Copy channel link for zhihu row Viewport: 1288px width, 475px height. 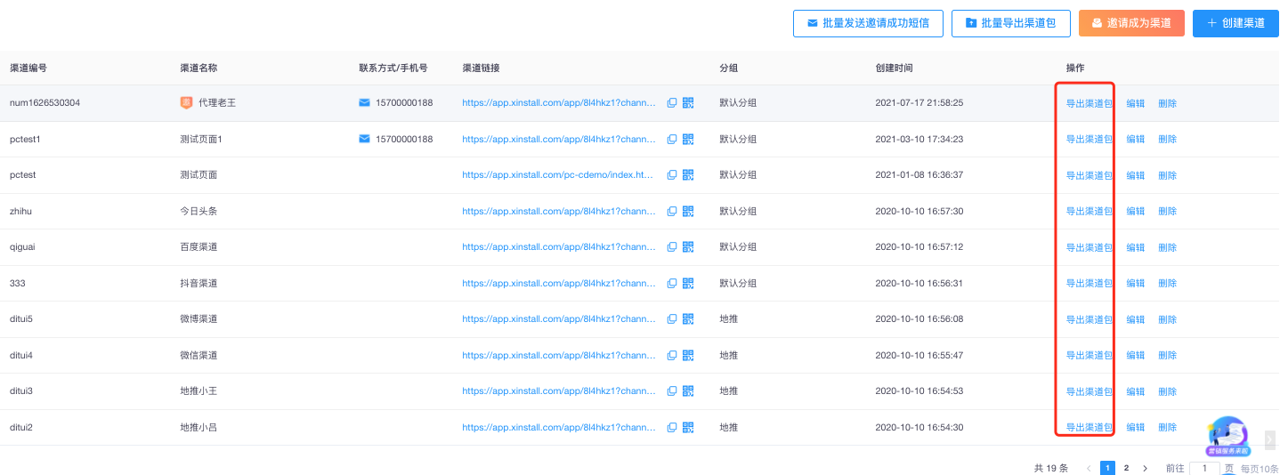(672, 211)
